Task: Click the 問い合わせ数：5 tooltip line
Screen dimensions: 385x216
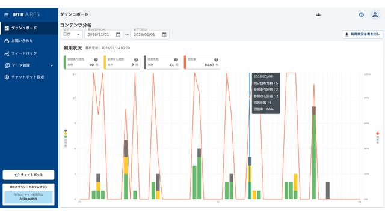Action: click(x=266, y=83)
